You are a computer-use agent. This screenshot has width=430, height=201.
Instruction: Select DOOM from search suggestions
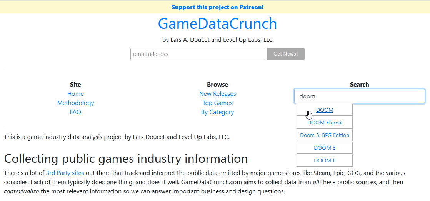pyautogui.click(x=325, y=110)
